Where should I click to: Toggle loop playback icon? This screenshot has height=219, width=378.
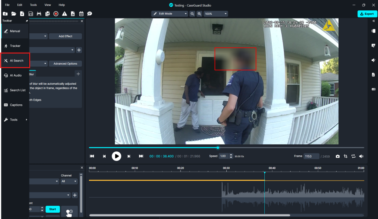point(353,156)
